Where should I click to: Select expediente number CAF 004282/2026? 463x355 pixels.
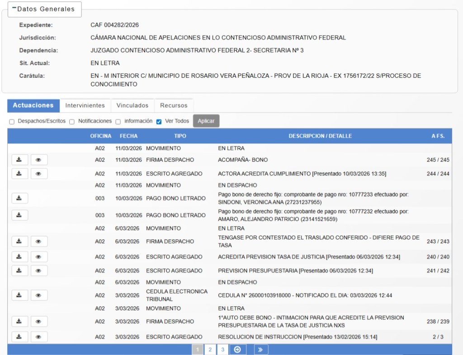pyautogui.click(x=114, y=25)
